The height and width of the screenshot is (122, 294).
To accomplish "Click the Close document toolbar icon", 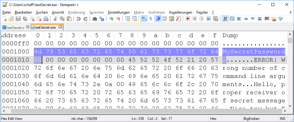I will 32,19.
